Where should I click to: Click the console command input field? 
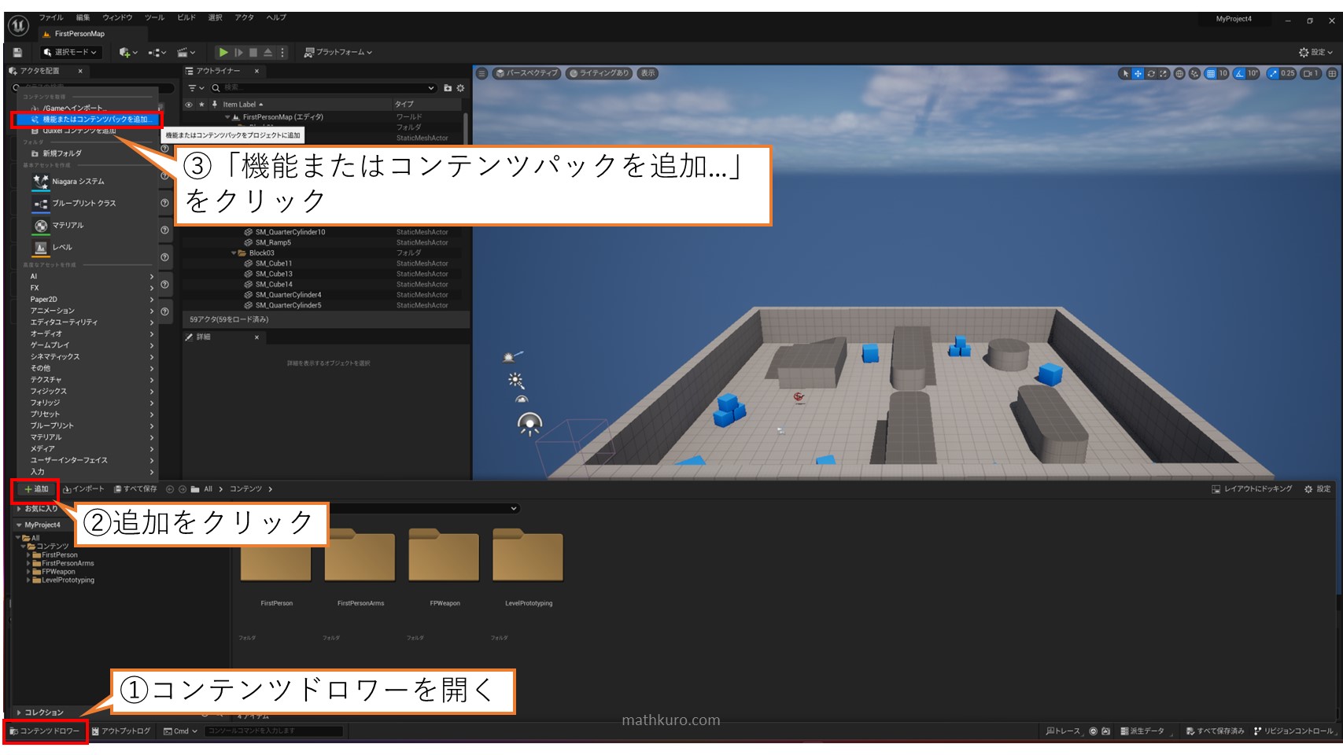tap(274, 731)
